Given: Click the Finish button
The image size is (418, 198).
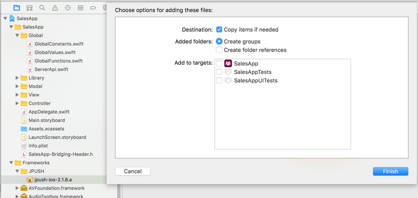Looking at the screenshot, I should pyautogui.click(x=390, y=171).
